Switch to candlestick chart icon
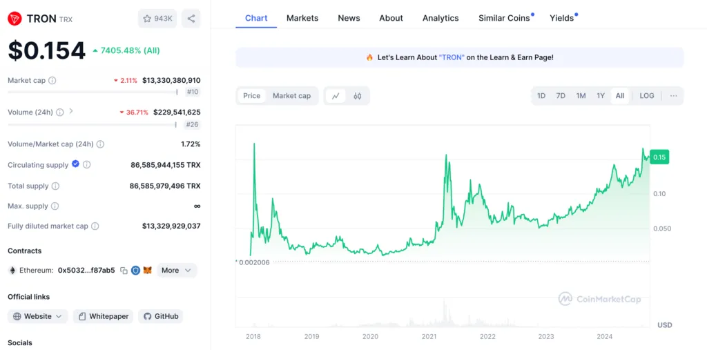The height and width of the screenshot is (350, 707). [358, 96]
